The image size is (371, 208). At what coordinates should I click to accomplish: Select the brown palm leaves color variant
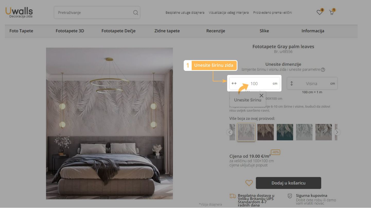[266, 132]
